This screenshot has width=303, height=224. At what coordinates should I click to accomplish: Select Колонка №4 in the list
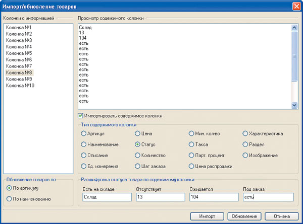(x=19, y=47)
